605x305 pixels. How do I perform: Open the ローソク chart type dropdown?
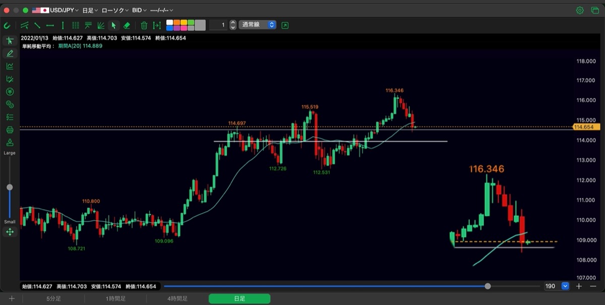point(115,10)
